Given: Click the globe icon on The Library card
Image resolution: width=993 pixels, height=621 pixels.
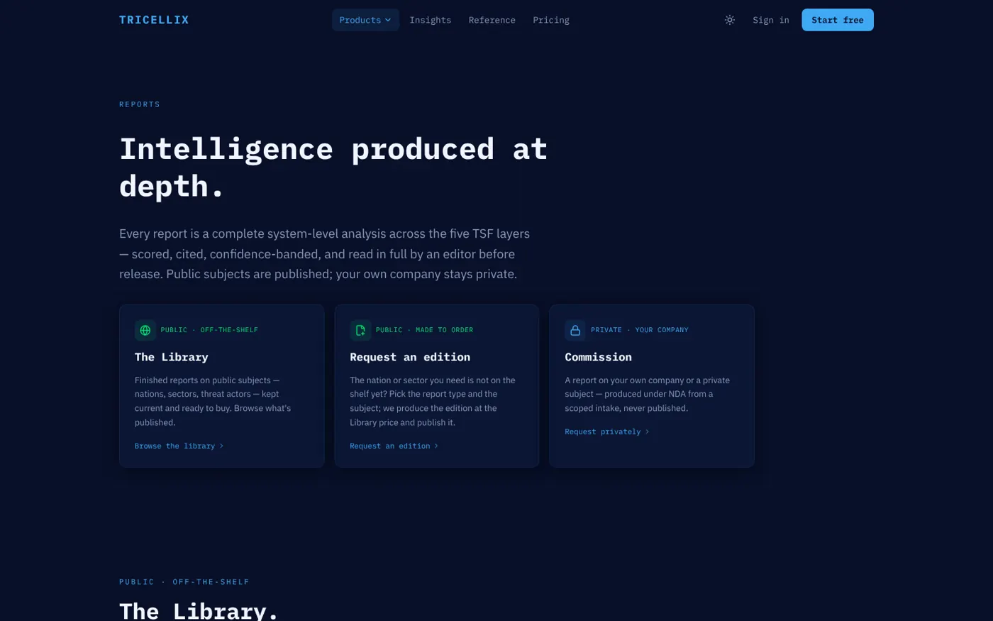Looking at the screenshot, I should (x=145, y=330).
